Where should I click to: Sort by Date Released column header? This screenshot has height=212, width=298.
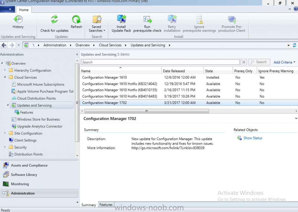(x=183, y=71)
